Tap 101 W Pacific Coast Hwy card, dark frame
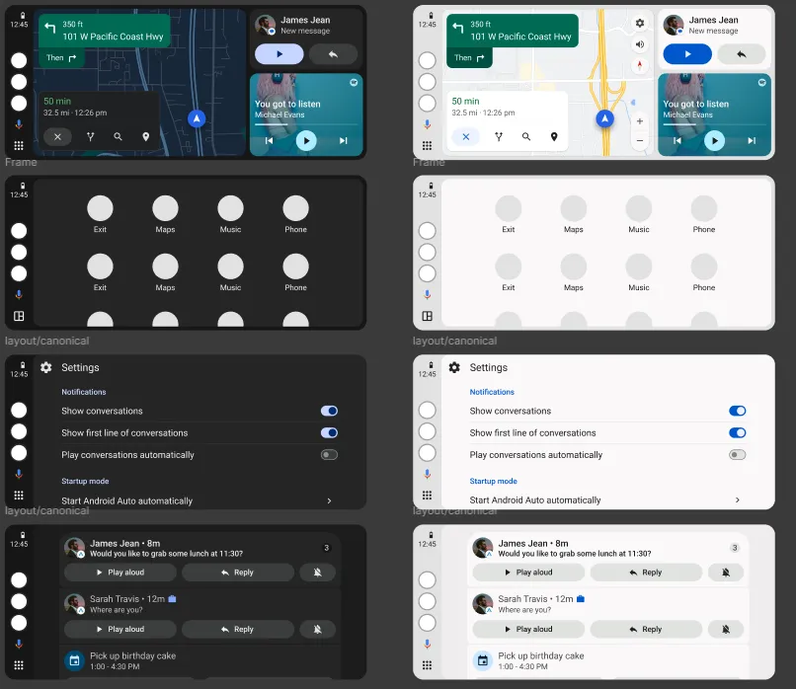The image size is (796, 689). (105, 31)
